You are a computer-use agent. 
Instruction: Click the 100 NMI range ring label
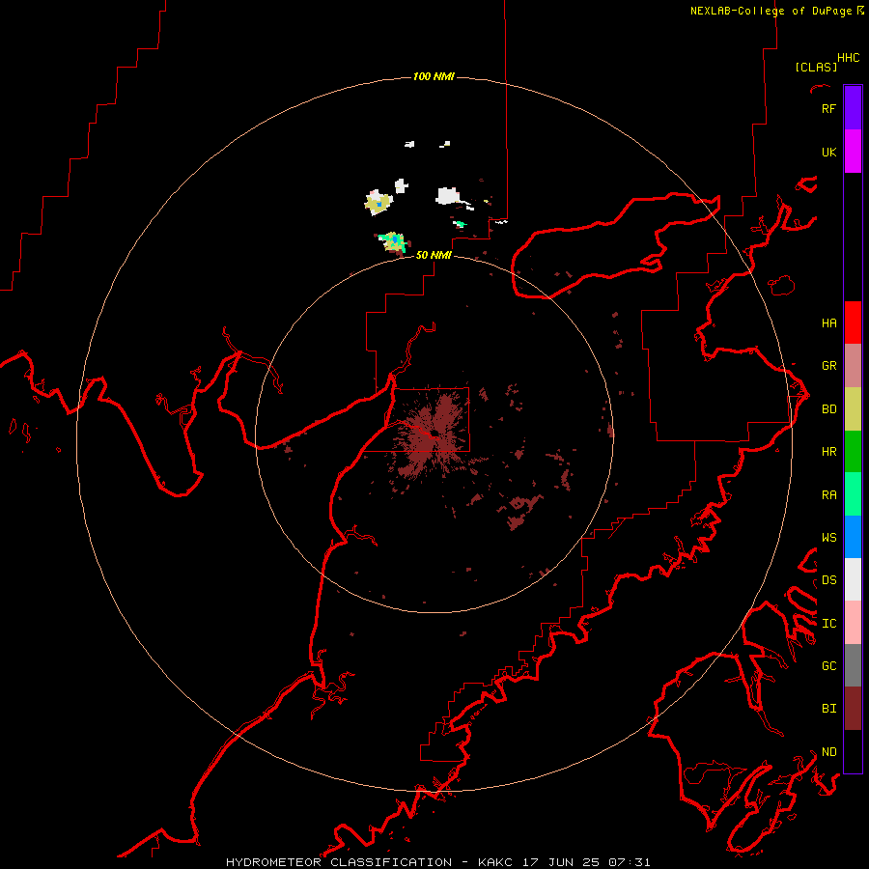(434, 76)
